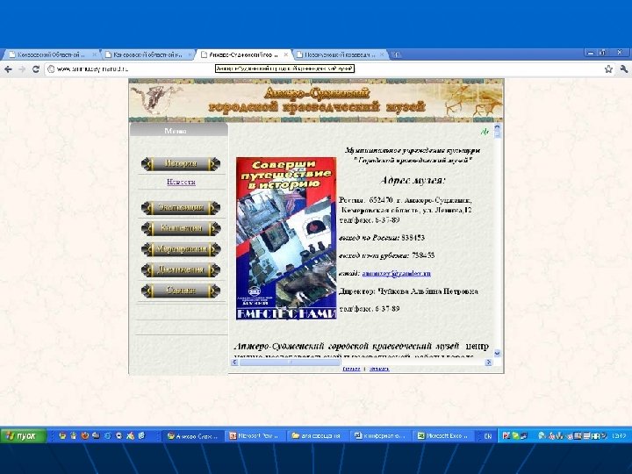Image resolution: width=632 pixels, height=474 pixels.
Task: Open the Ссылки menu button
Action: click(181, 291)
